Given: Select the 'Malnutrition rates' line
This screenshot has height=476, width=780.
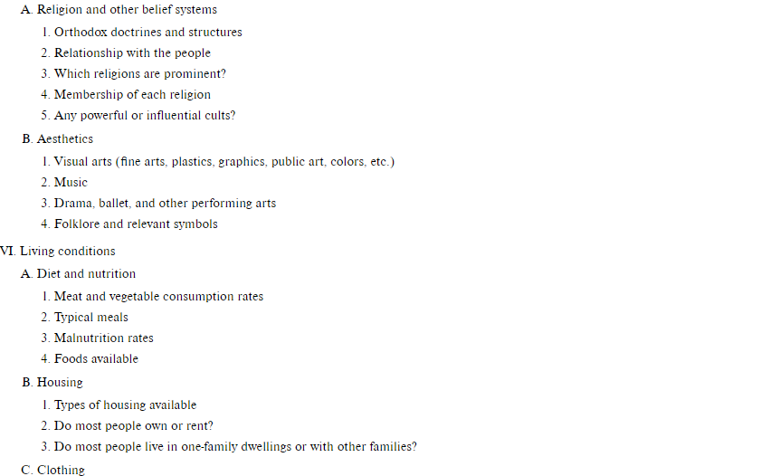Looking at the screenshot, I should 103,338.
